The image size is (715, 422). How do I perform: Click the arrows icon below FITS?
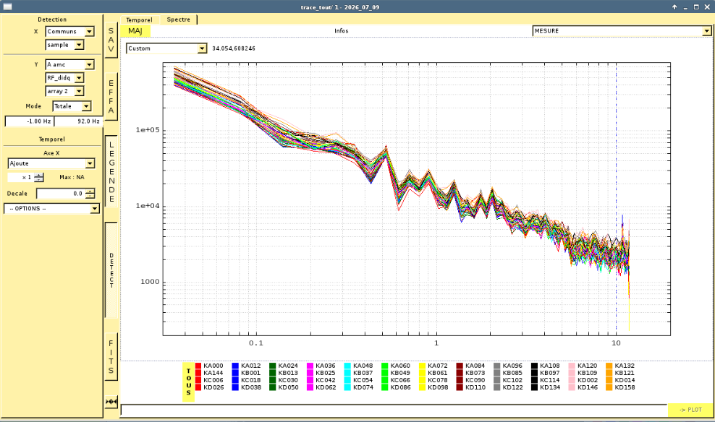coord(111,402)
